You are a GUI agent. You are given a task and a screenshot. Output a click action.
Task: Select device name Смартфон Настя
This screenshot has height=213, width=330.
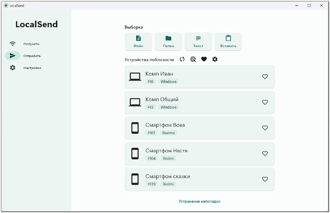tap(166, 151)
